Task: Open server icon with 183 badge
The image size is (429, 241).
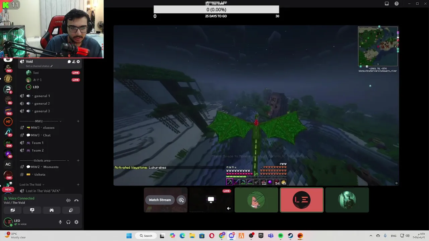Action: pos(8,111)
